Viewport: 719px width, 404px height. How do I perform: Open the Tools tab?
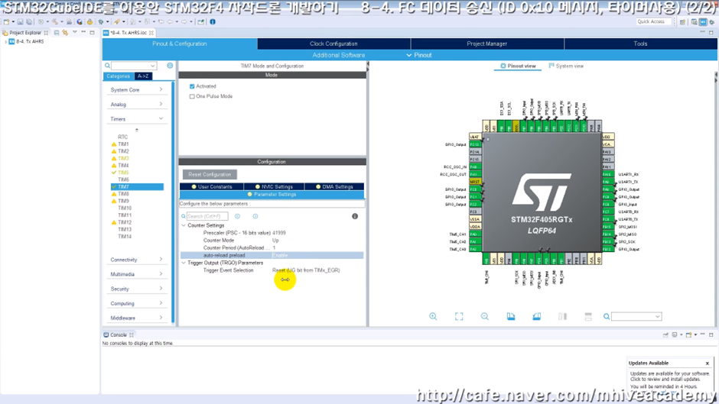pyautogui.click(x=640, y=44)
